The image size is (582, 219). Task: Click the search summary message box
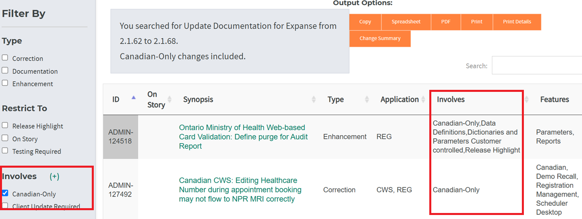click(230, 41)
